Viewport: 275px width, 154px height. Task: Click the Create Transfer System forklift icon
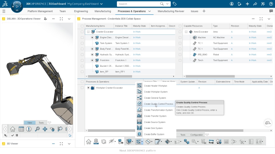[x=139, y=116]
